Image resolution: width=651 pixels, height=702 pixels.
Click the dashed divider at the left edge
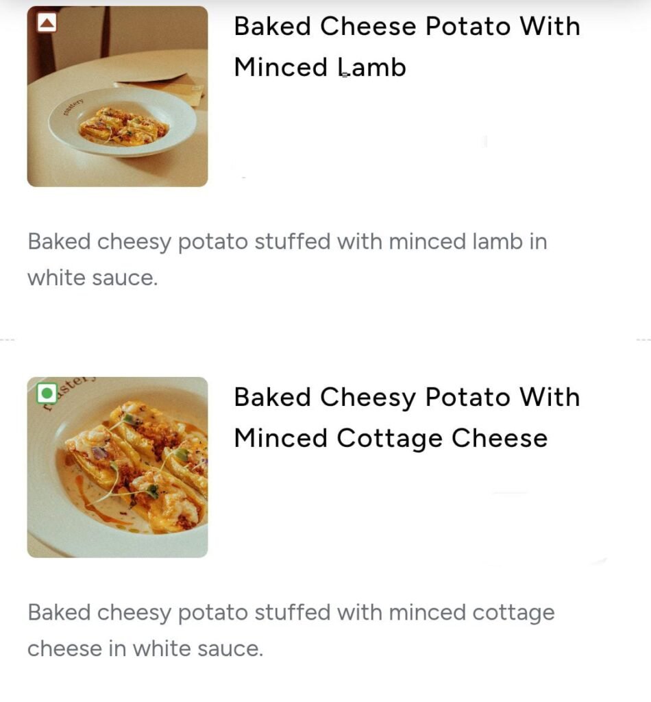(x=7, y=339)
